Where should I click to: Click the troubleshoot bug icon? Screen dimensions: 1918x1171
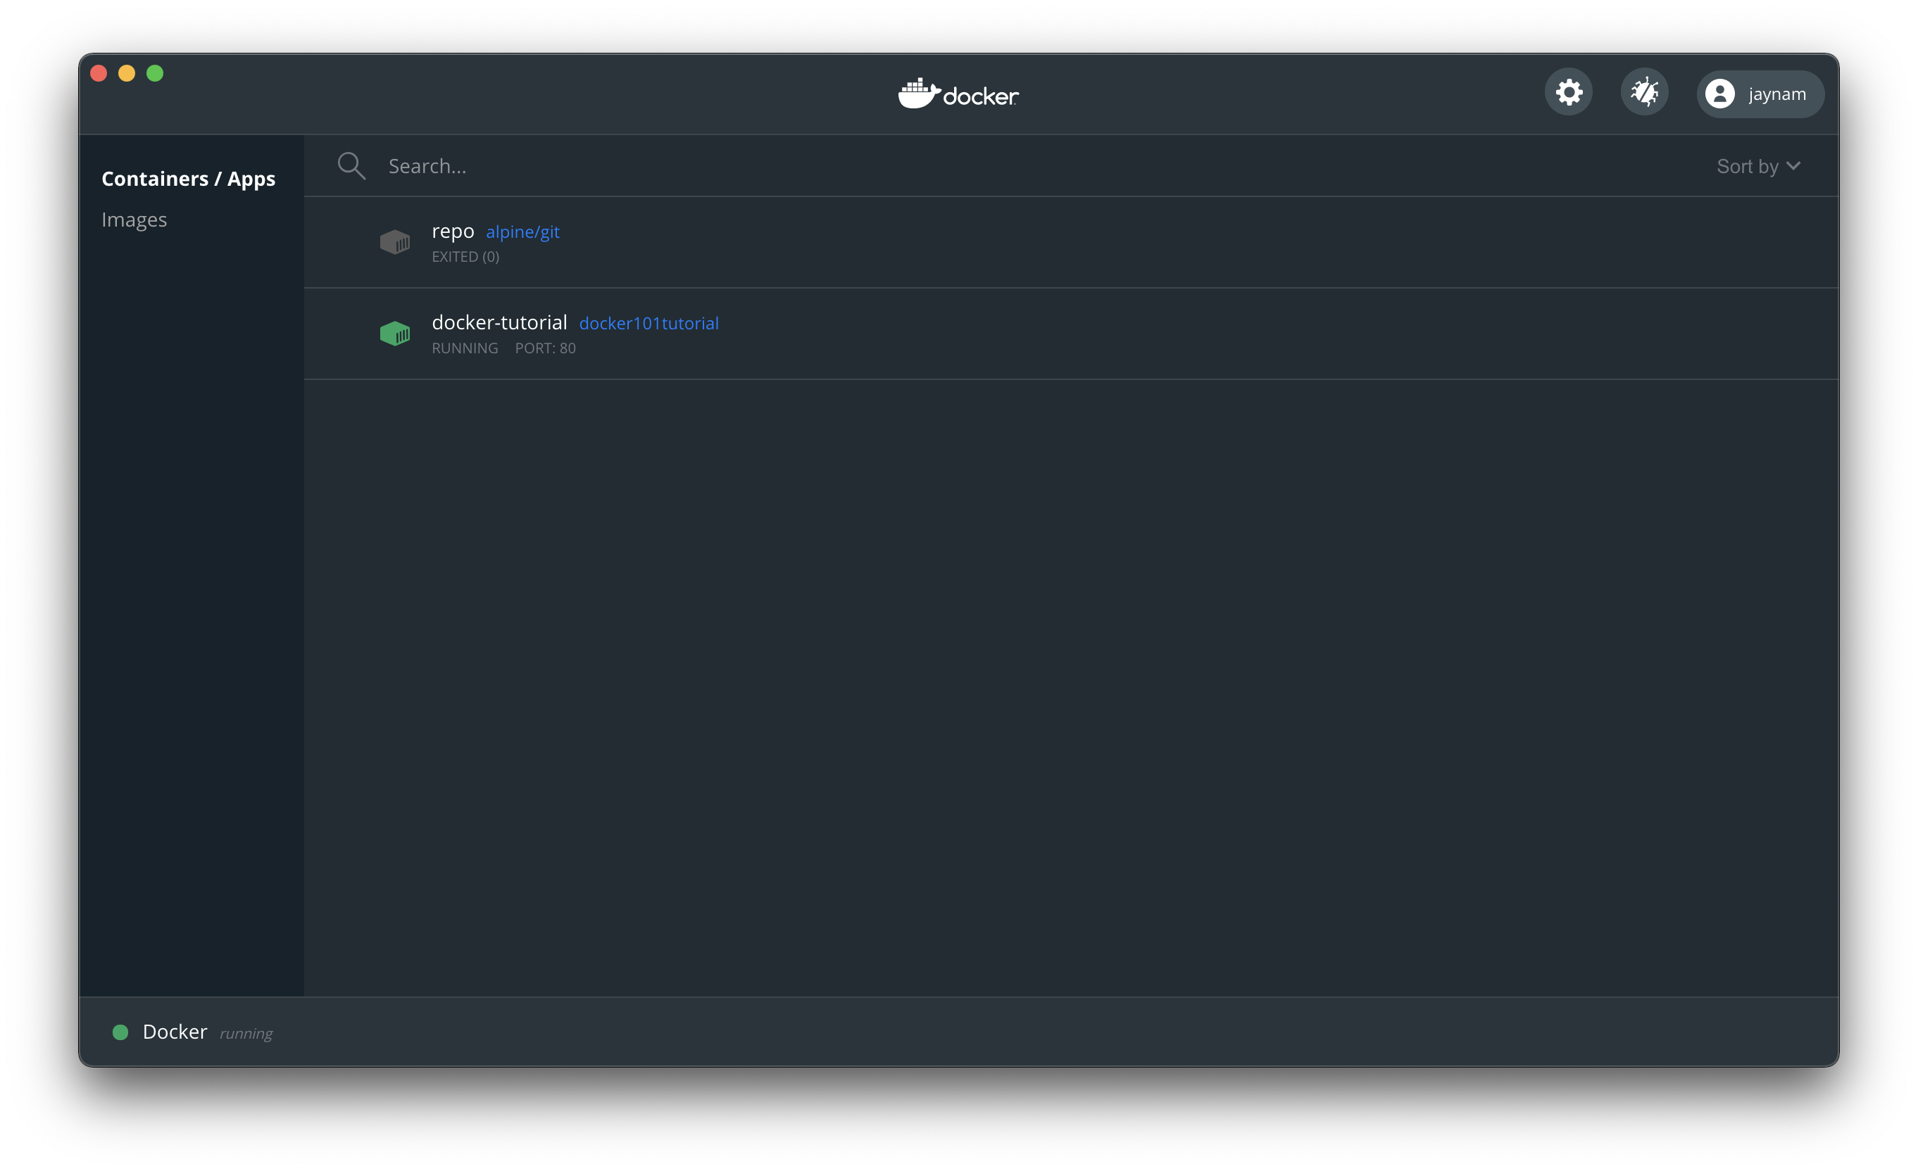(x=1644, y=93)
